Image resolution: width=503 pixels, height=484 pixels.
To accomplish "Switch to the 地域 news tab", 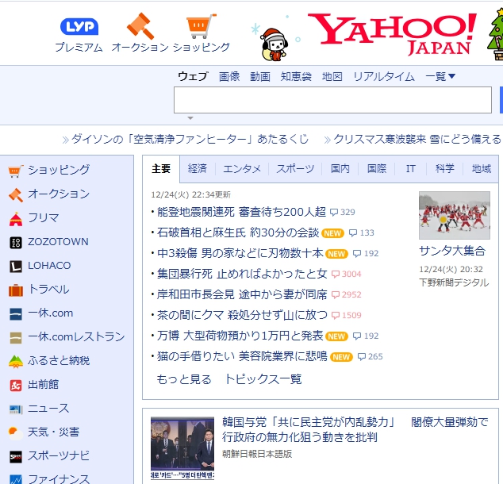I will coord(482,169).
